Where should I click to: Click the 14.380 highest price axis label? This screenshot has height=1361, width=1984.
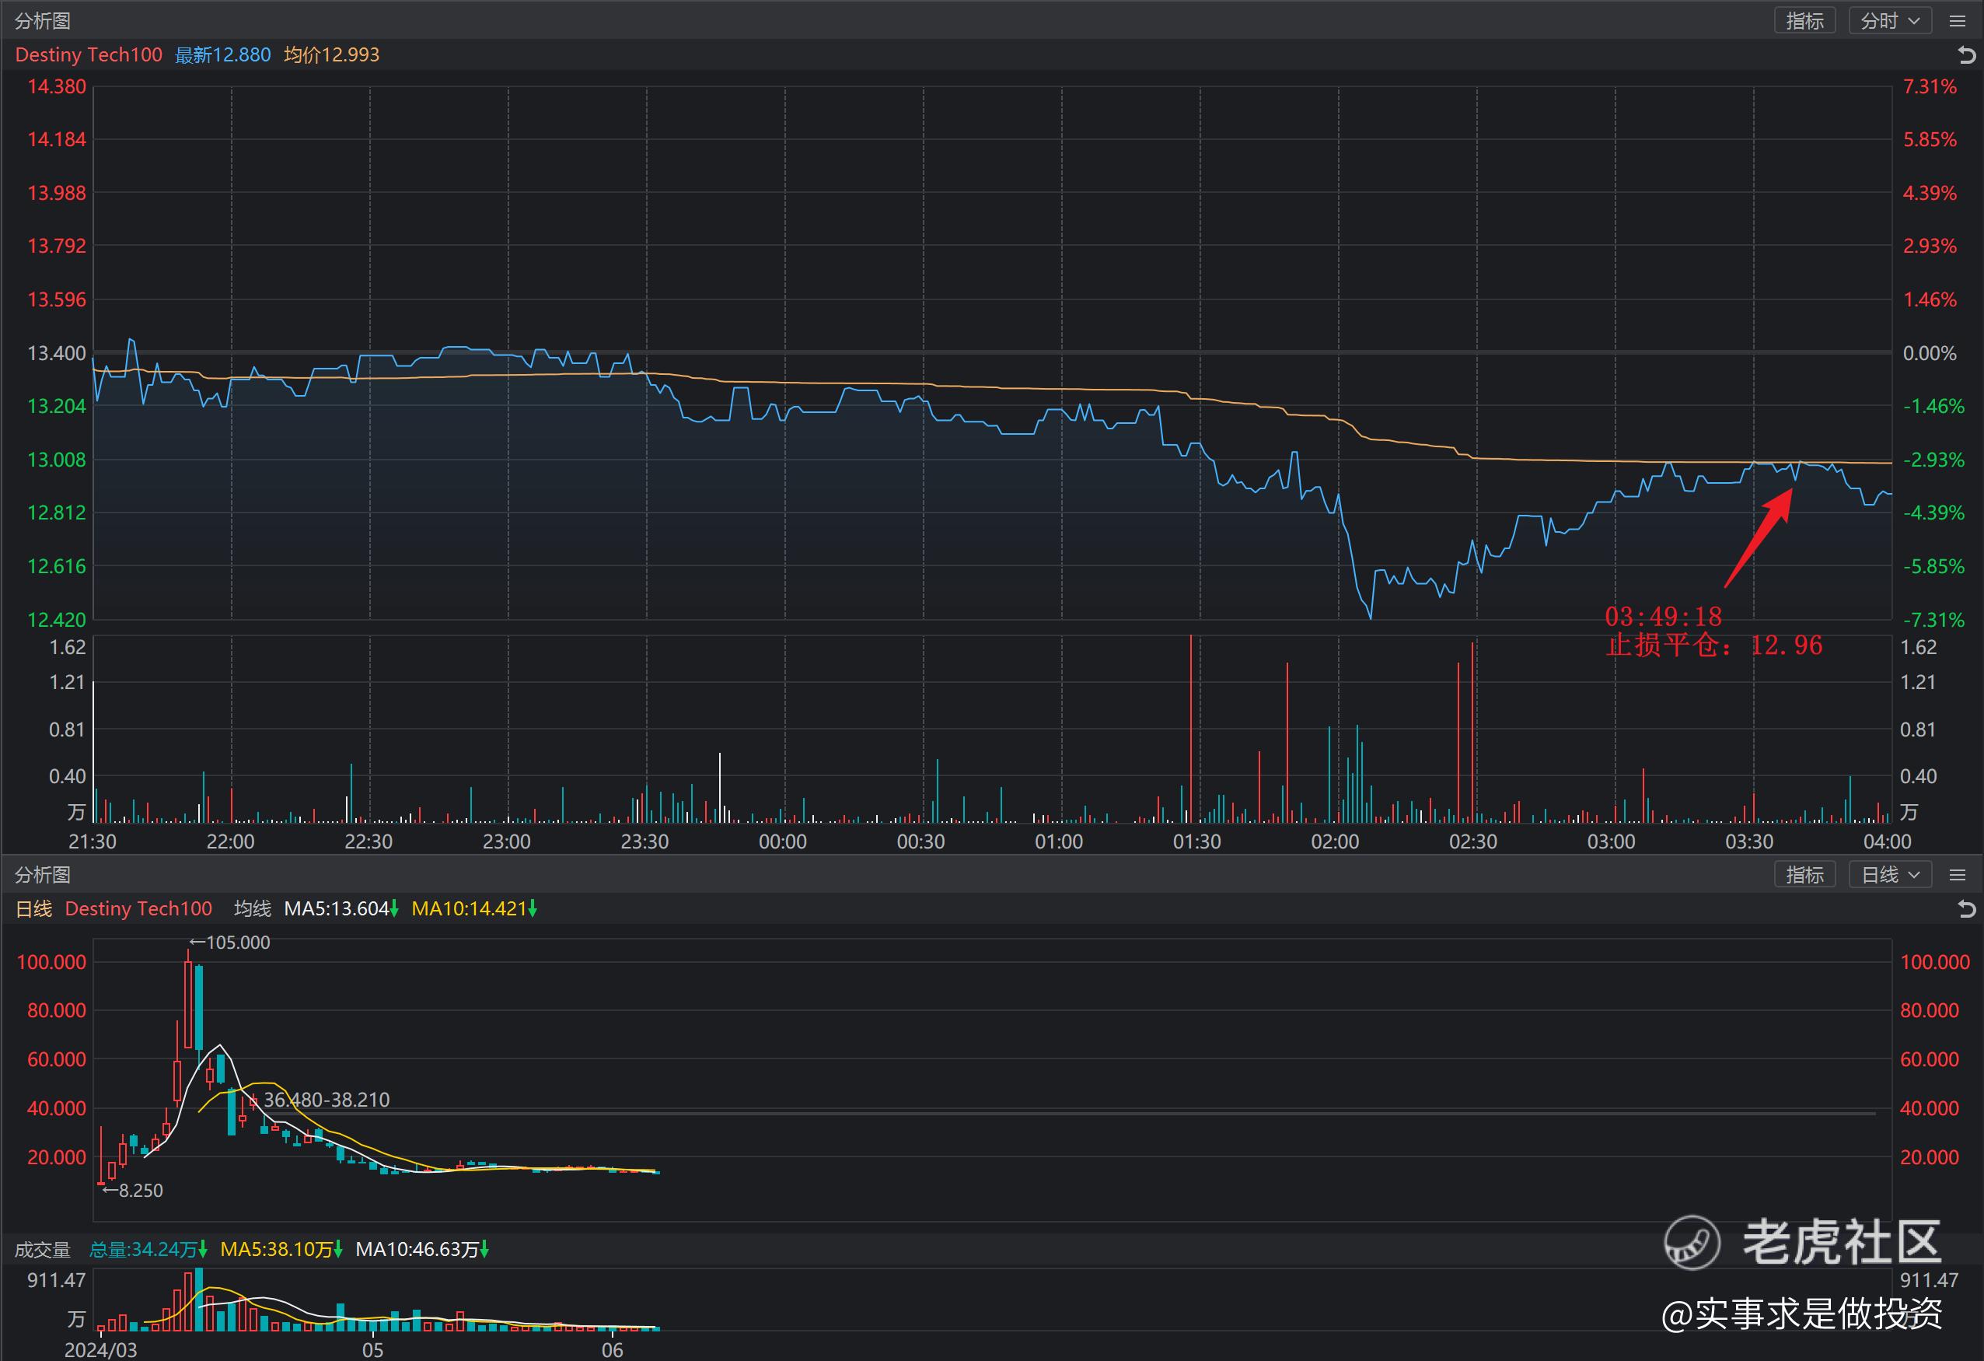tap(58, 86)
